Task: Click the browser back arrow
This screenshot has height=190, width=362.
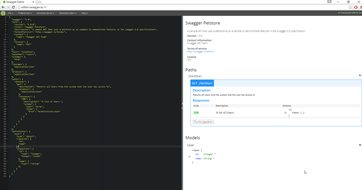Action: pos(3,7)
